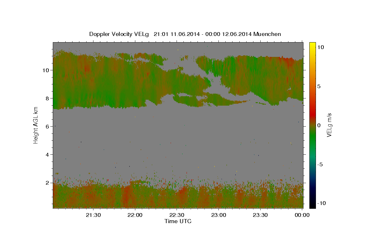
Task: Click the 23:30 time tick label
Action: pos(260,215)
